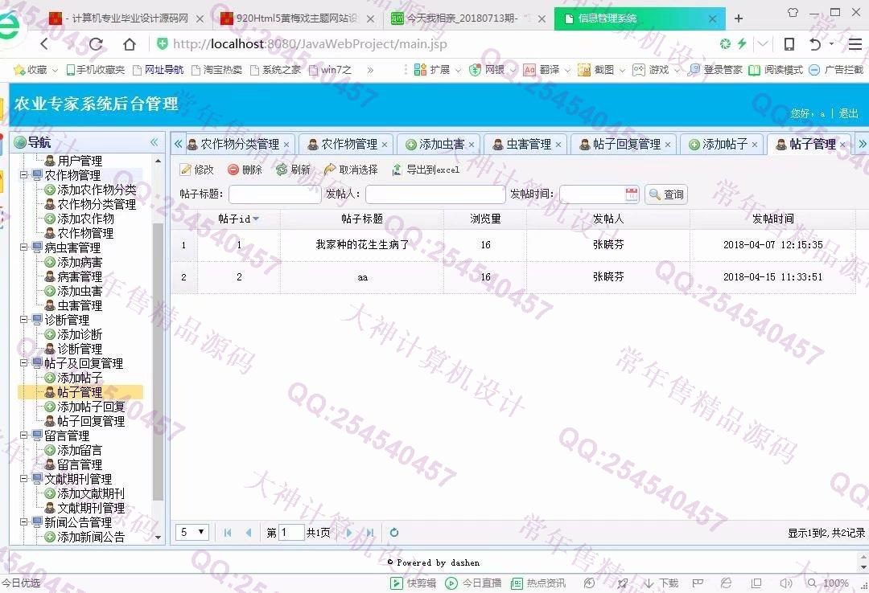Click the pager reload icon

pos(394,533)
